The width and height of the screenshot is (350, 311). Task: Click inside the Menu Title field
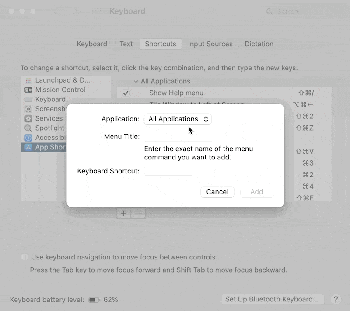pos(178,136)
